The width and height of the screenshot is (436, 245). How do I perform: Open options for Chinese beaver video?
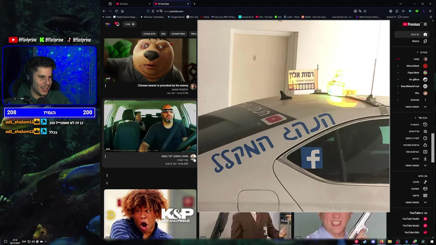coord(105,86)
